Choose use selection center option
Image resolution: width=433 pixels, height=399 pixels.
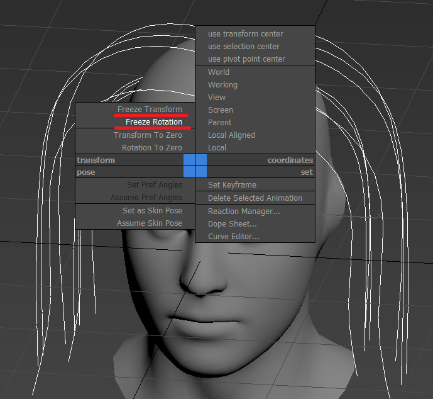tap(243, 47)
